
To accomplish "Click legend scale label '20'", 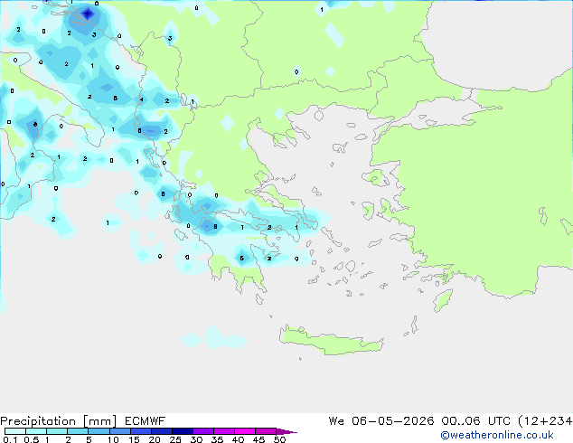I will pos(155,439).
